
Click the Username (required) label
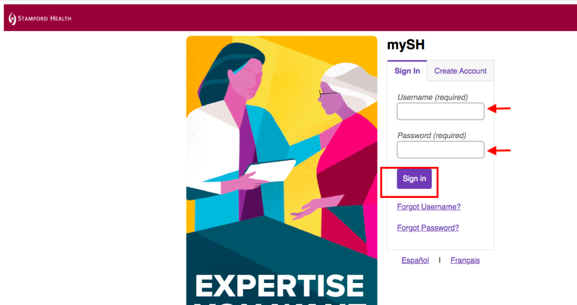[x=432, y=97]
